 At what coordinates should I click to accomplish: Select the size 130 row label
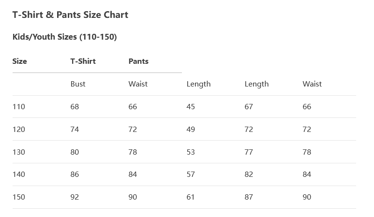pos(18,152)
